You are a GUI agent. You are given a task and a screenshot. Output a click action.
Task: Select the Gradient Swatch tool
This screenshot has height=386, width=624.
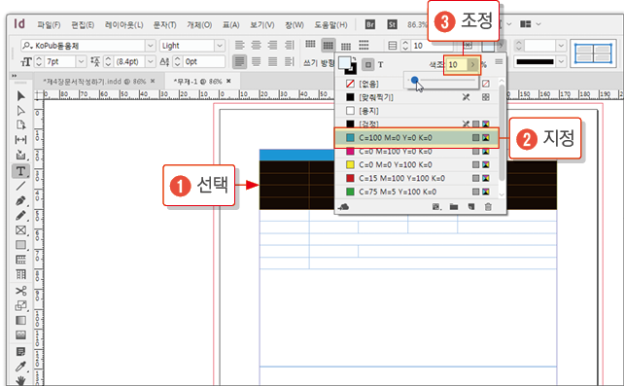(20, 320)
